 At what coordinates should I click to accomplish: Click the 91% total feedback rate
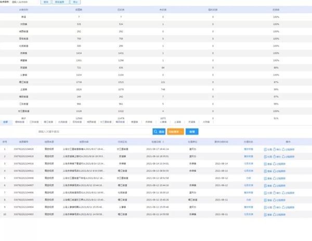pyautogui.click(x=276, y=118)
